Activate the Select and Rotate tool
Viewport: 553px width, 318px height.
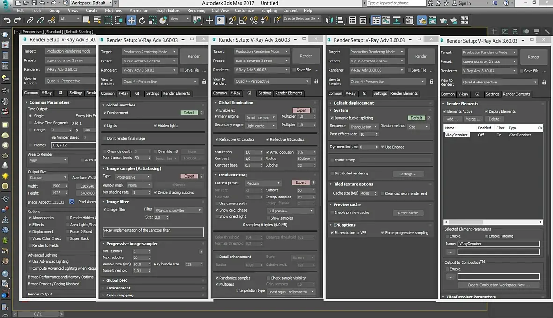pos(142,20)
